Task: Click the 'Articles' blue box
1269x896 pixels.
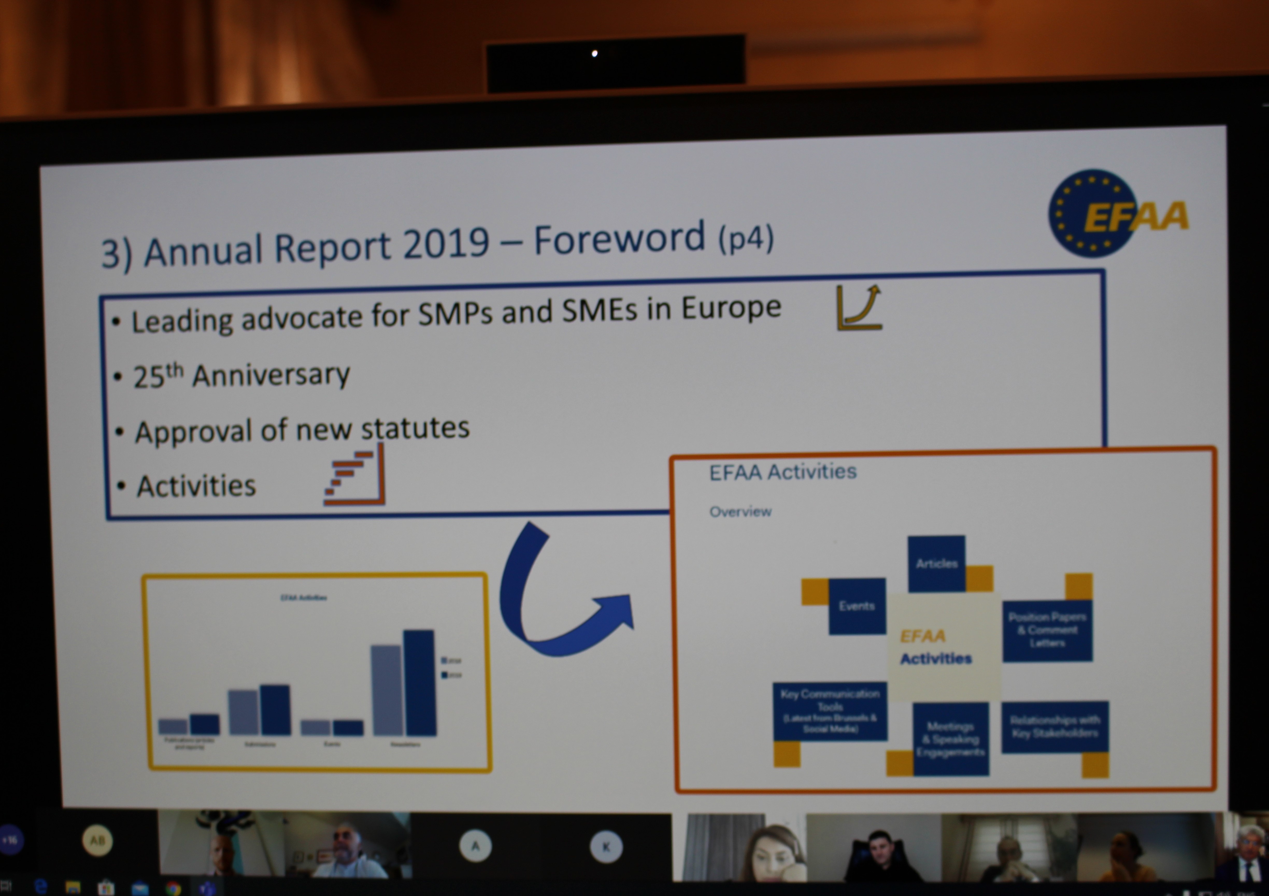Action: point(936,564)
